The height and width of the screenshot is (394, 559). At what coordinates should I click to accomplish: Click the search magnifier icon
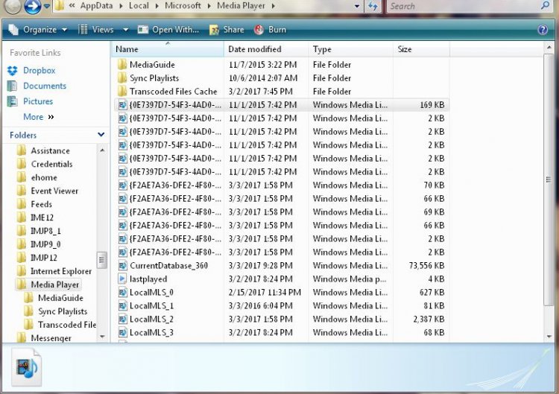[x=545, y=5]
